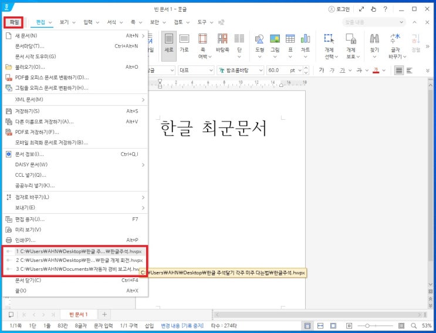Click the 세로 portrait orientation icon
Viewport: 436px width, 333px height.
coord(169,39)
